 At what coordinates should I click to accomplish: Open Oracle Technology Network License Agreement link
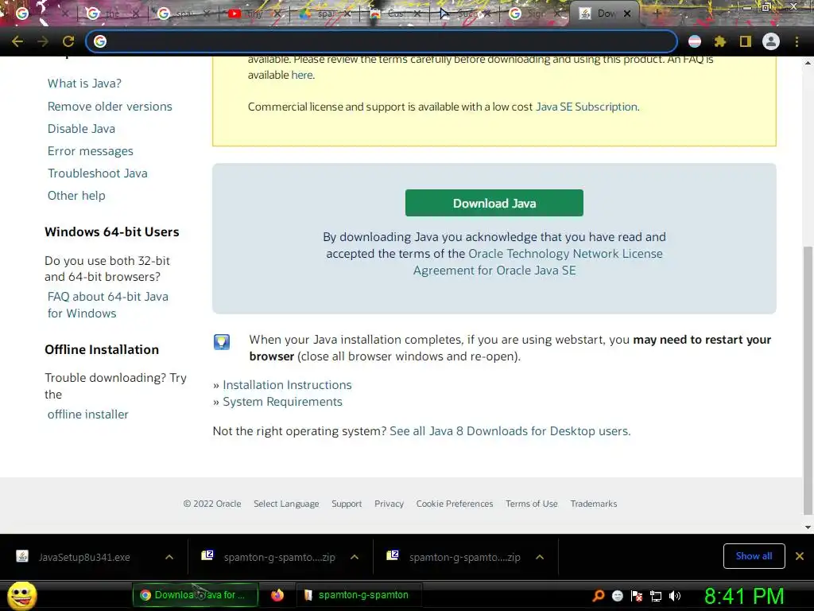point(538,262)
